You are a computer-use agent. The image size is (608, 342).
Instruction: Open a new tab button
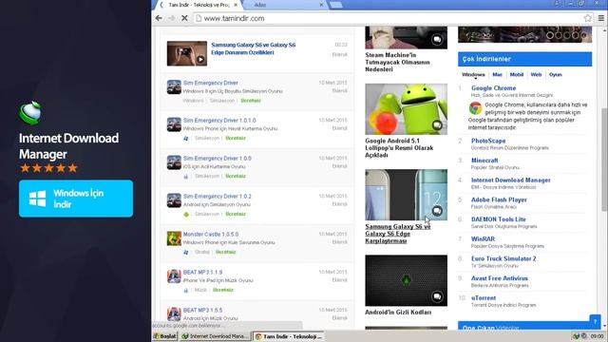pyautogui.click(x=335, y=5)
